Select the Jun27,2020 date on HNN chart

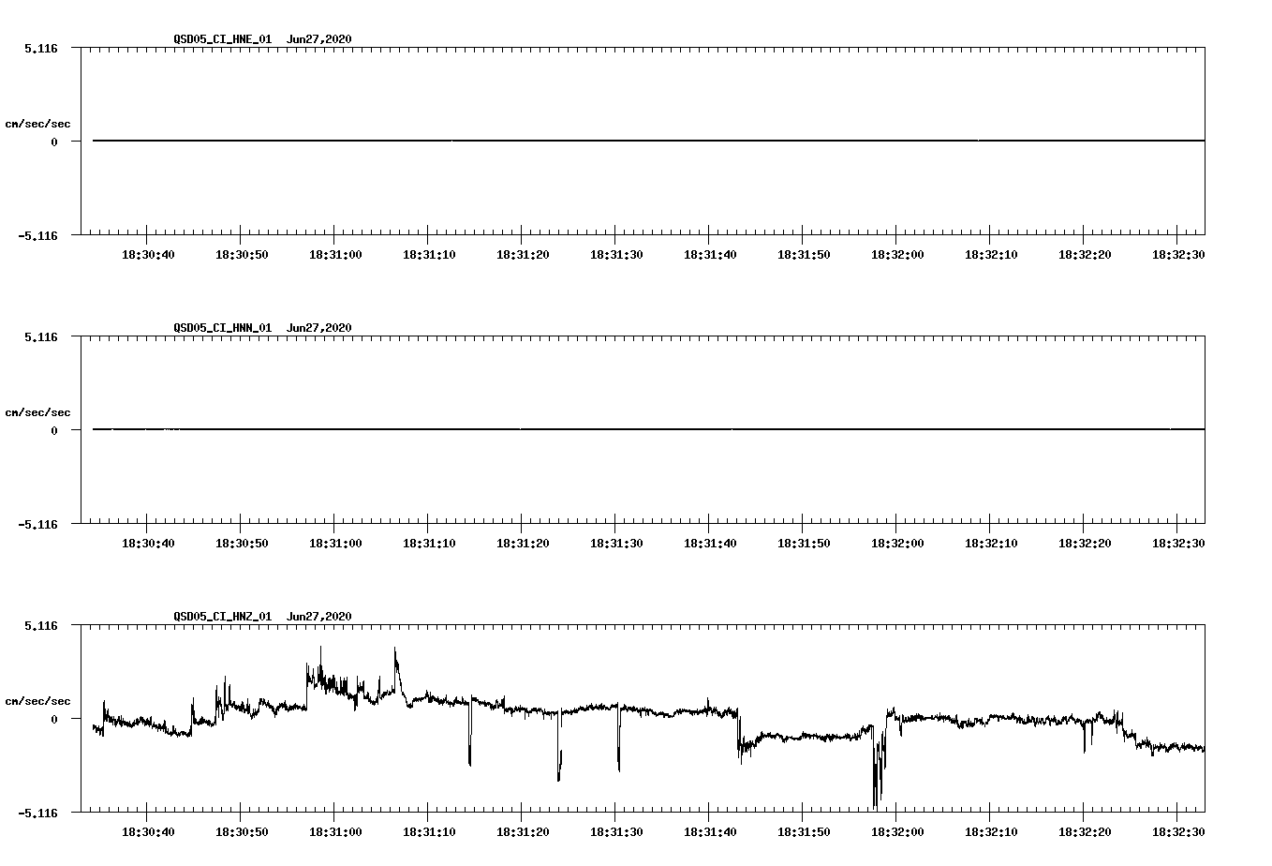pyautogui.click(x=319, y=328)
